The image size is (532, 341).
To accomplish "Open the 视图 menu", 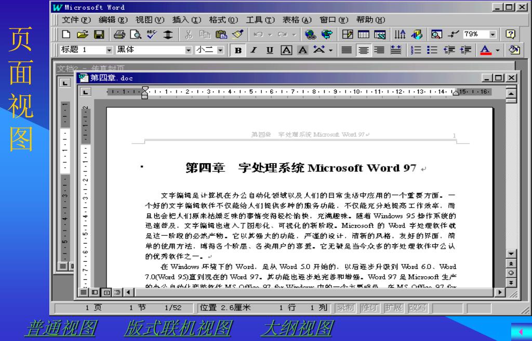I will point(150,20).
